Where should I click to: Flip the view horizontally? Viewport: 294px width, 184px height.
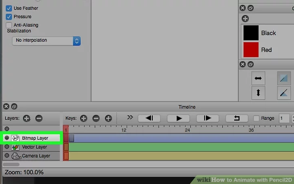click(258, 78)
